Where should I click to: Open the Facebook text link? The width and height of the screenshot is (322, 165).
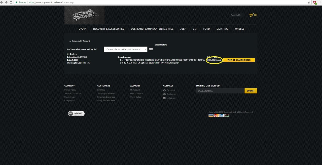pyautogui.click(x=171, y=90)
